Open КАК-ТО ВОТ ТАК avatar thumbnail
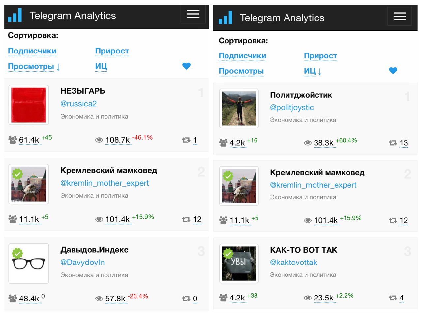The width and height of the screenshot is (422, 317). (239, 264)
